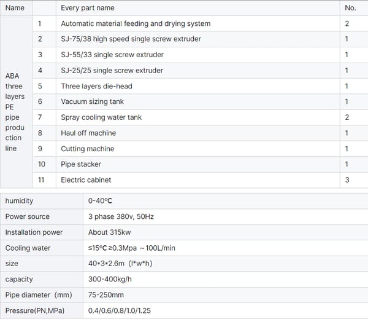The image size is (368, 319).
Task: Select the 'SJ-55/33 single screw extruder' row
Action: [112, 55]
